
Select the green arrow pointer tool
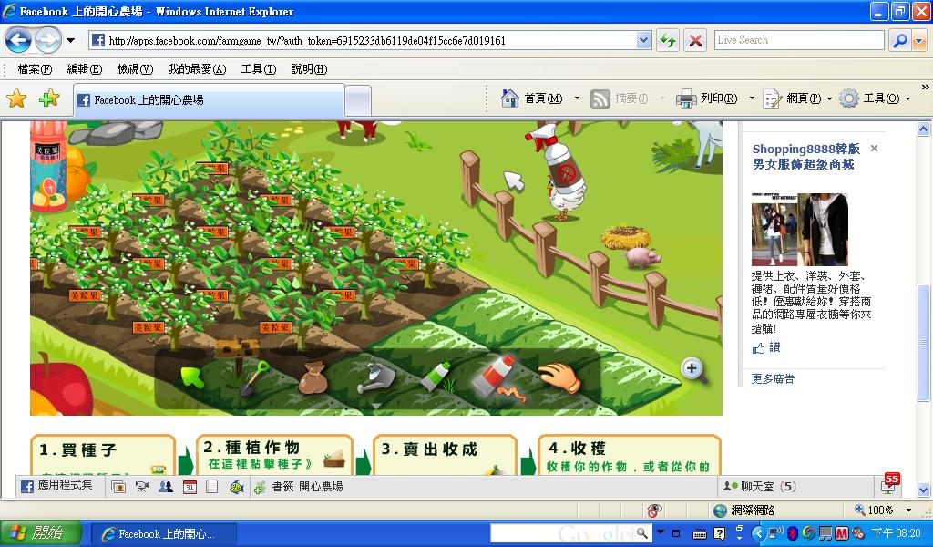pos(191,377)
